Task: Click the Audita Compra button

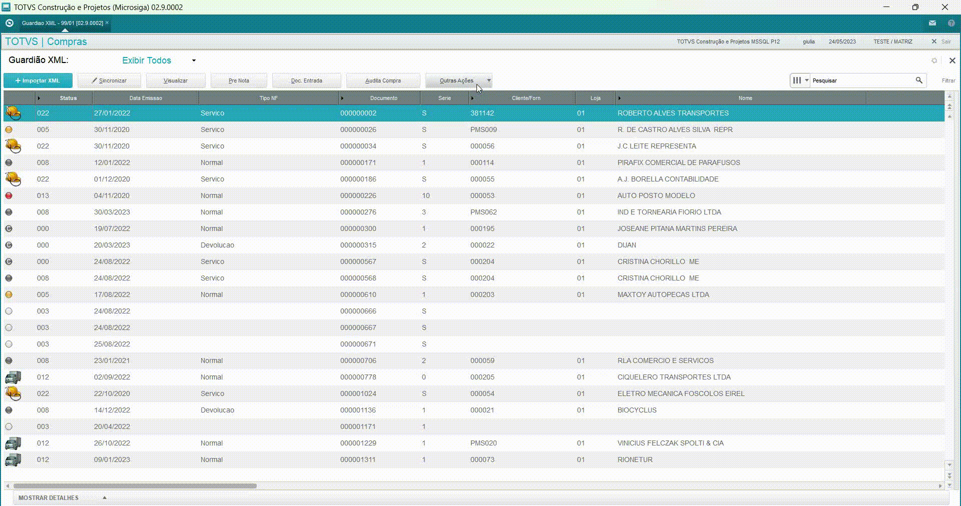Action: point(383,80)
